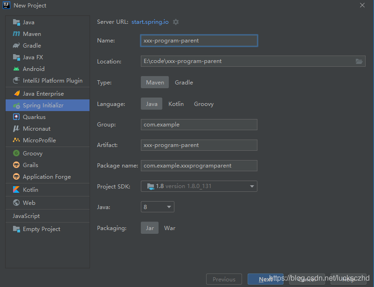Select Jar packaging
374x287 pixels.
pos(150,228)
